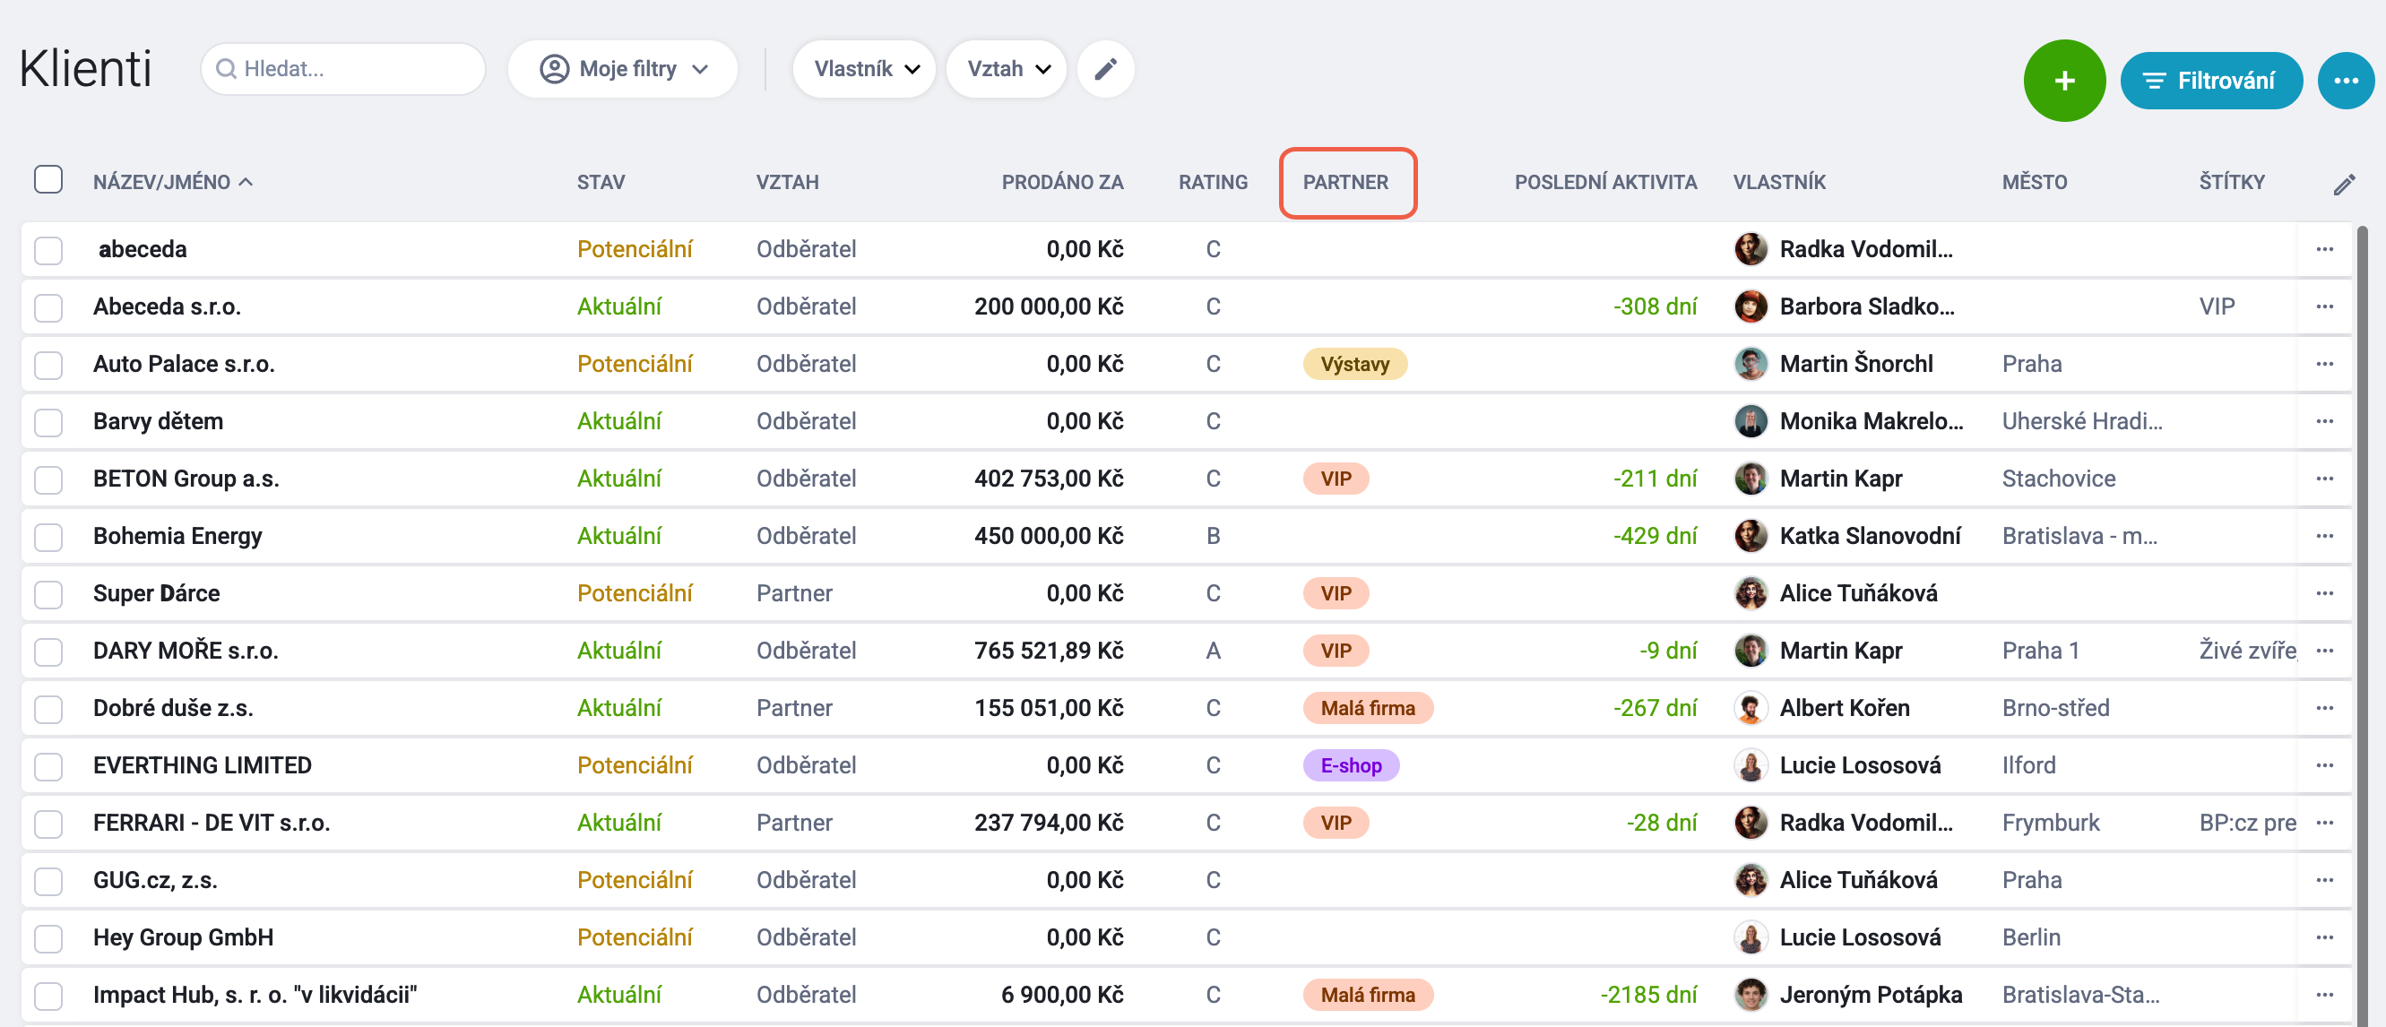Click the Filtrování button
2386x1027 pixels.
2210,81
